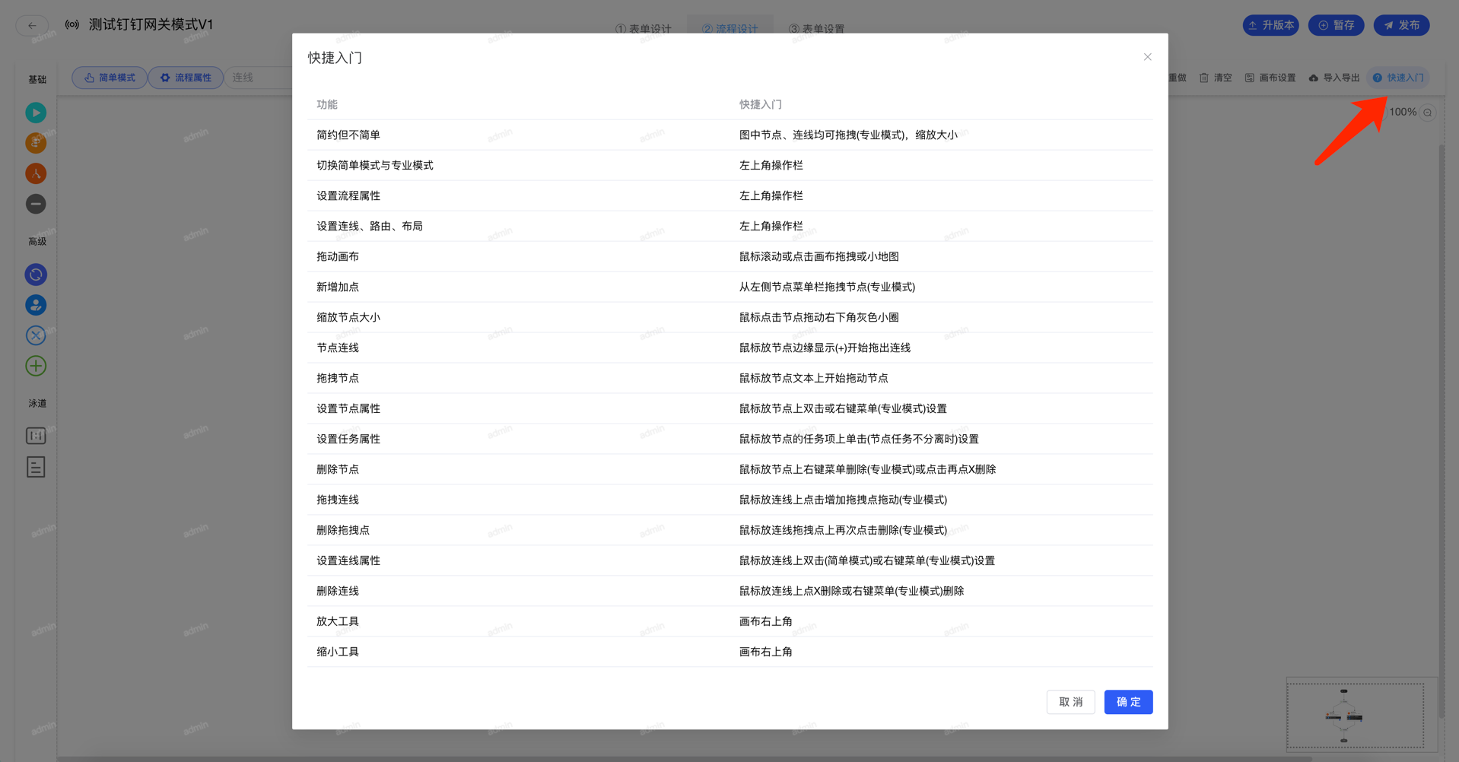
Task: Click the minimap thumbnail of the canvas
Action: [1355, 716]
